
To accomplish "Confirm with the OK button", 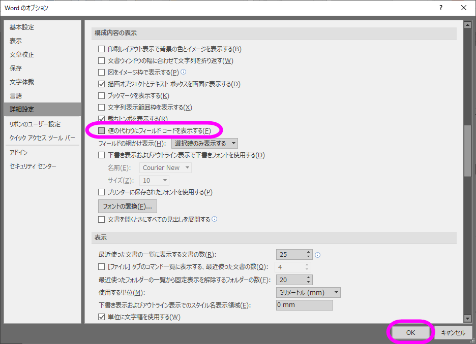I will (410, 332).
